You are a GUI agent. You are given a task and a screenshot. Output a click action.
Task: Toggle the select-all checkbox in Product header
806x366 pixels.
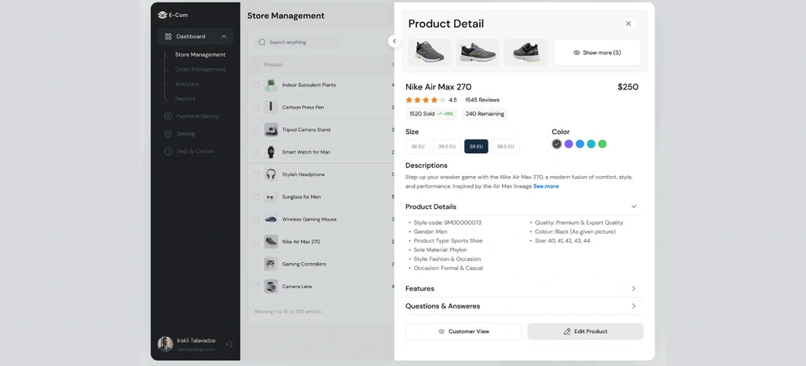click(257, 64)
